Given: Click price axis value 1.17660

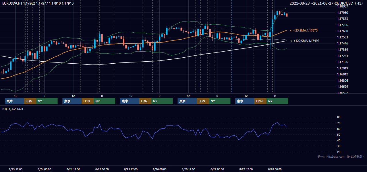Looking at the screenshot, I should (x=343, y=31).
